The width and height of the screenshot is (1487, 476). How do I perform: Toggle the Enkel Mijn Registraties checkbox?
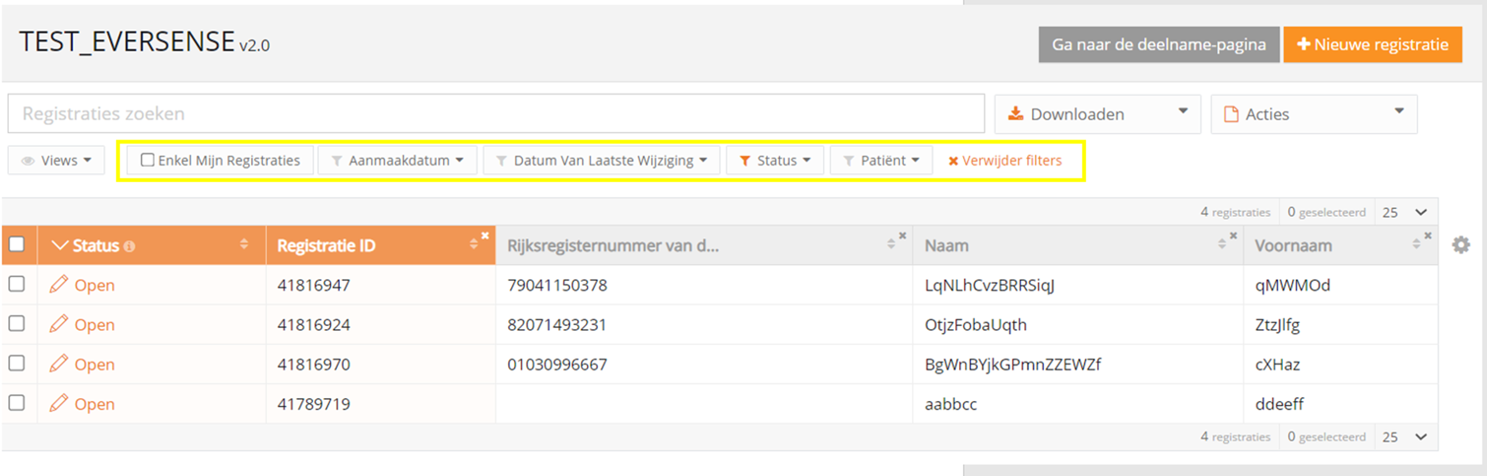point(147,160)
